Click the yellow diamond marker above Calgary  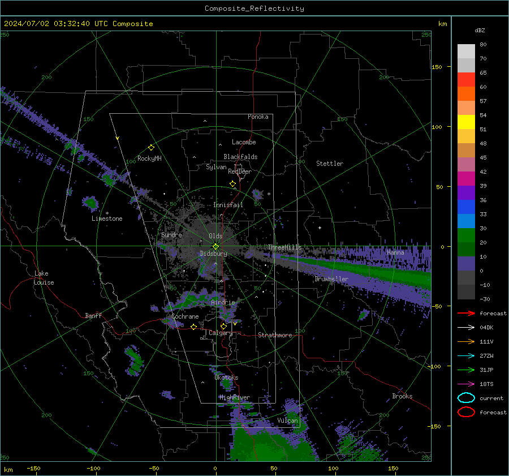click(x=223, y=326)
